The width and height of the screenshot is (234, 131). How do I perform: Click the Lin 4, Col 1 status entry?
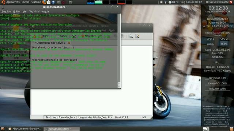[x=121, y=117]
